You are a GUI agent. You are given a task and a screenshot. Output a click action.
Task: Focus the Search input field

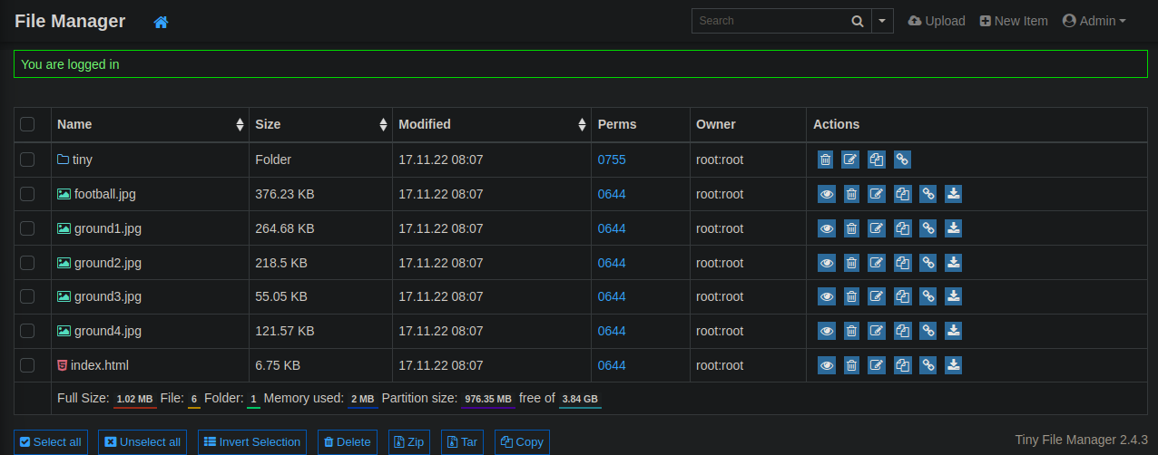point(769,21)
